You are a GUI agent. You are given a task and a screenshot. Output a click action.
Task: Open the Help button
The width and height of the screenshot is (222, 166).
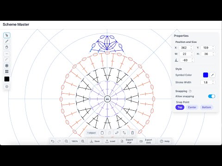coord(165,141)
